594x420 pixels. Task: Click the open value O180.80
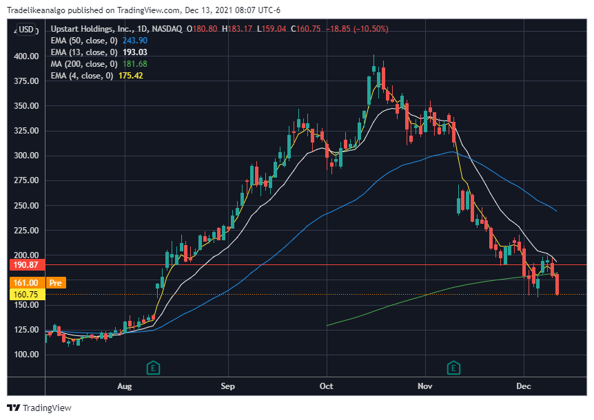pyautogui.click(x=202, y=29)
